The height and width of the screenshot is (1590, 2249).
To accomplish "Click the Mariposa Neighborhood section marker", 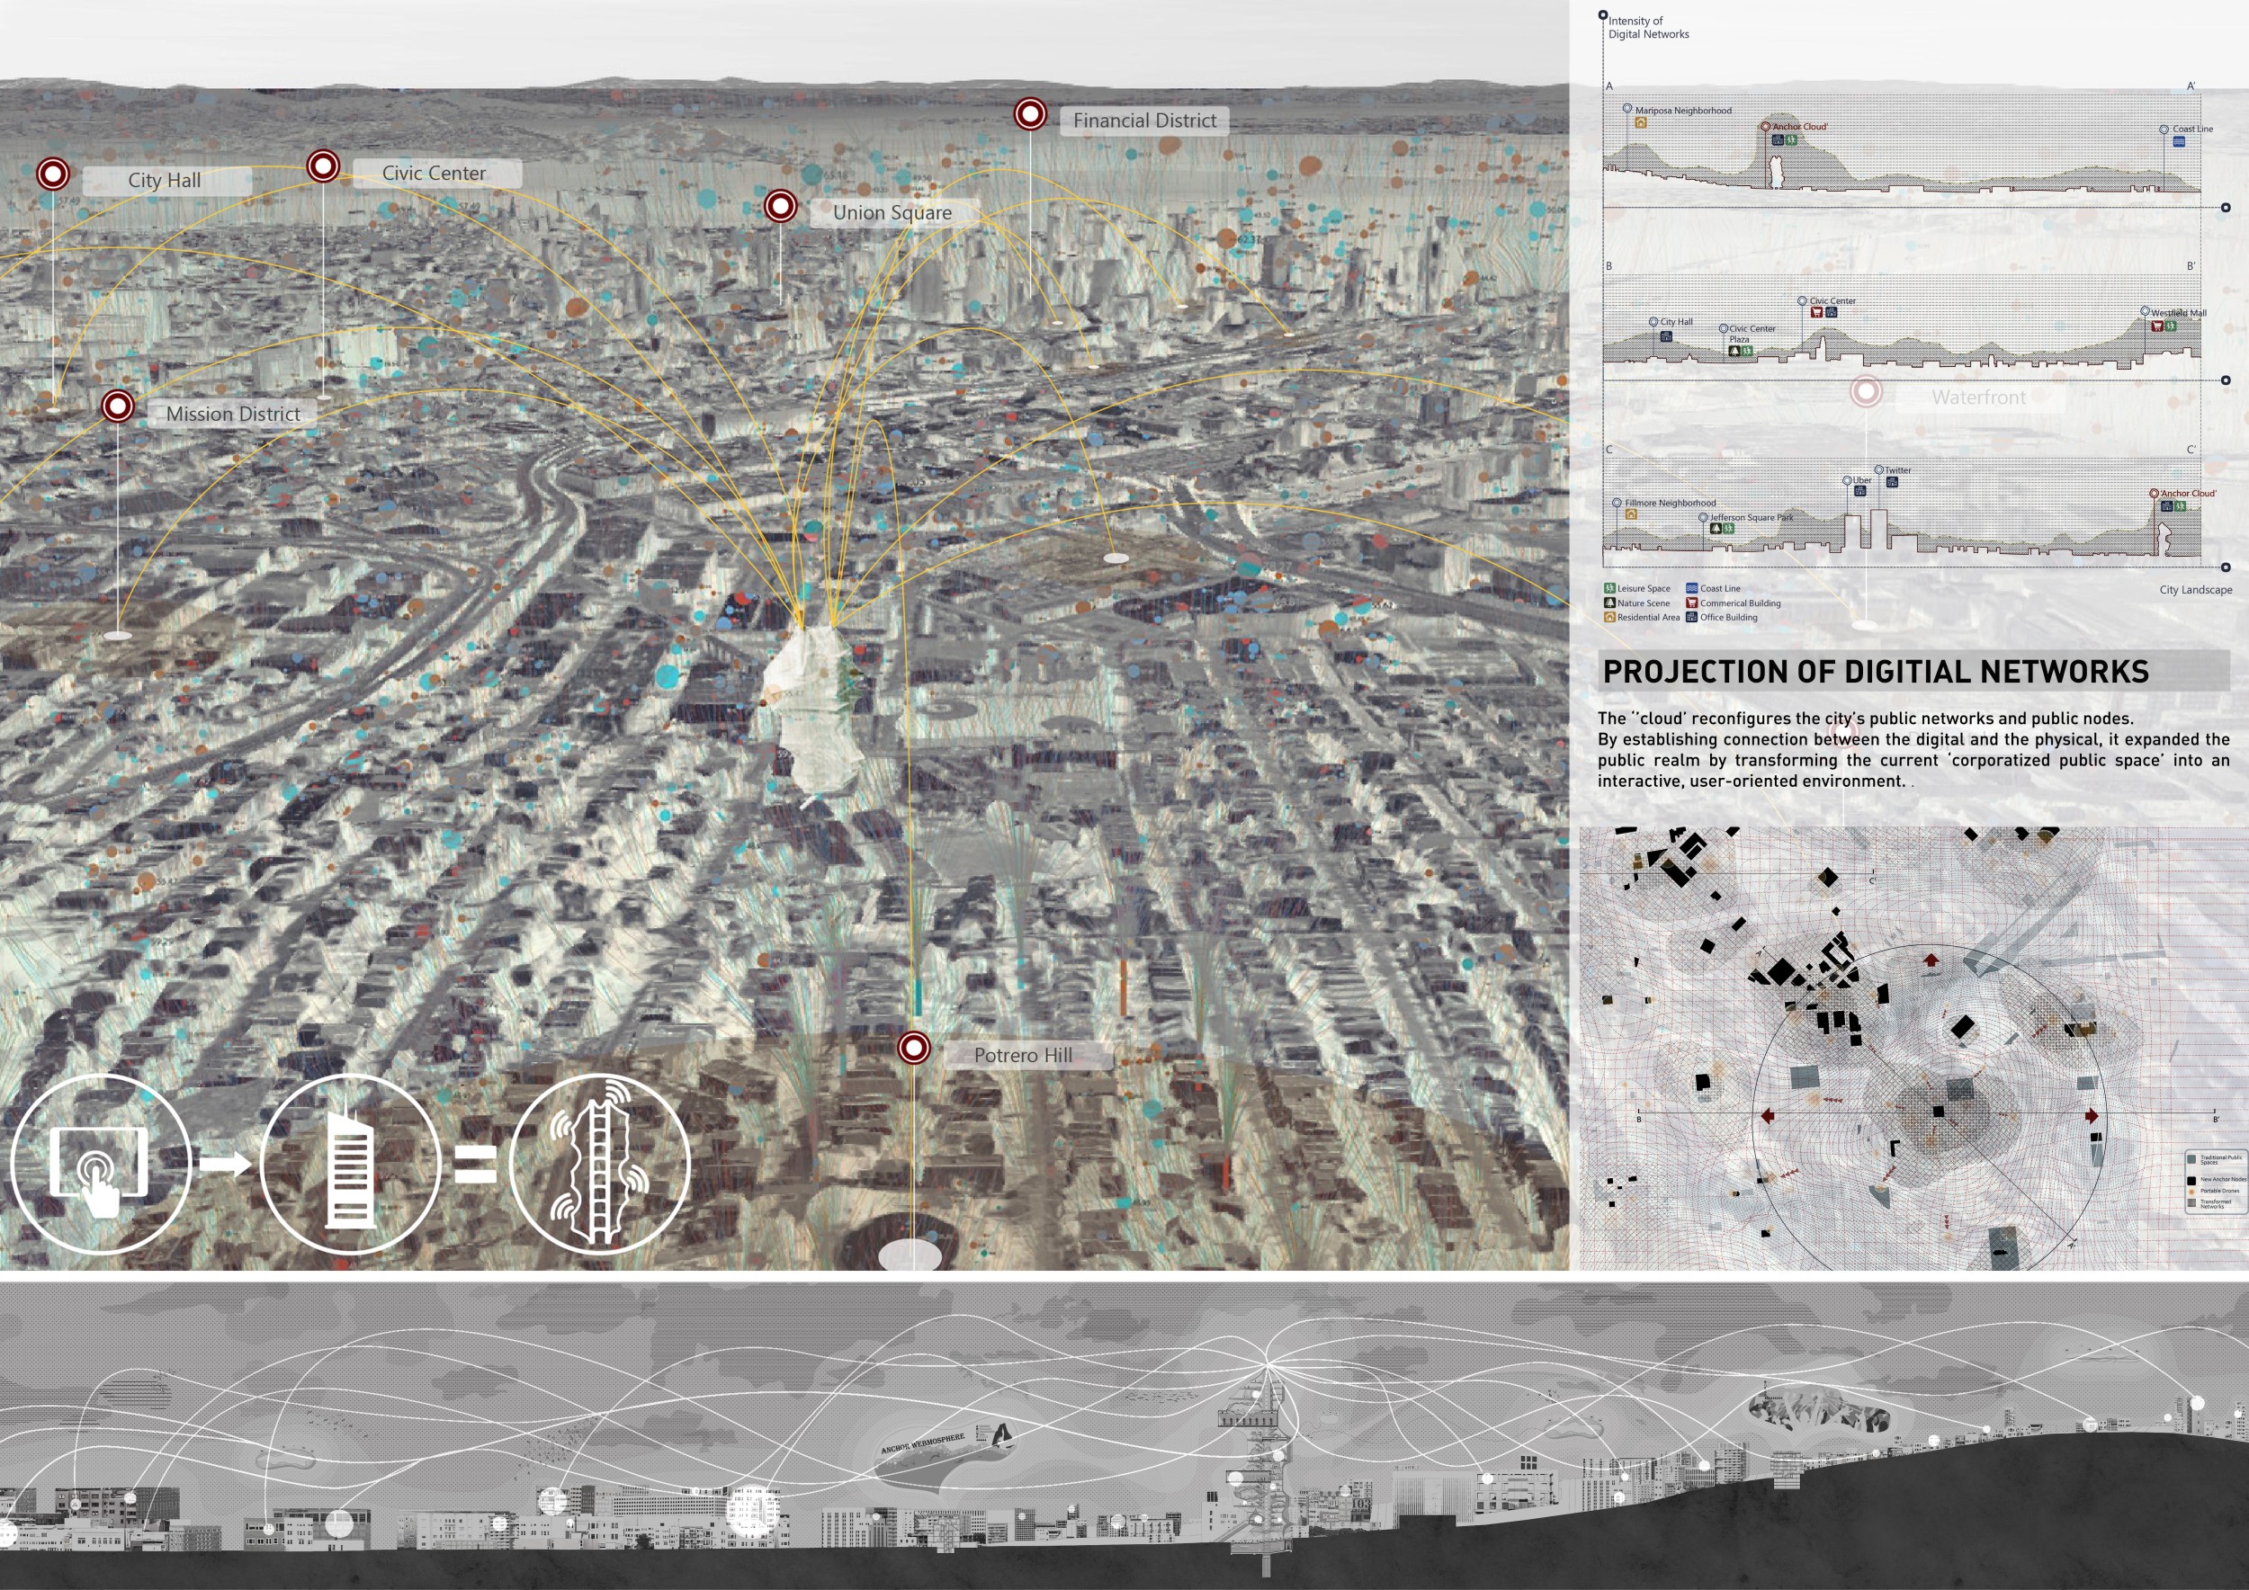I will coord(1628,109).
